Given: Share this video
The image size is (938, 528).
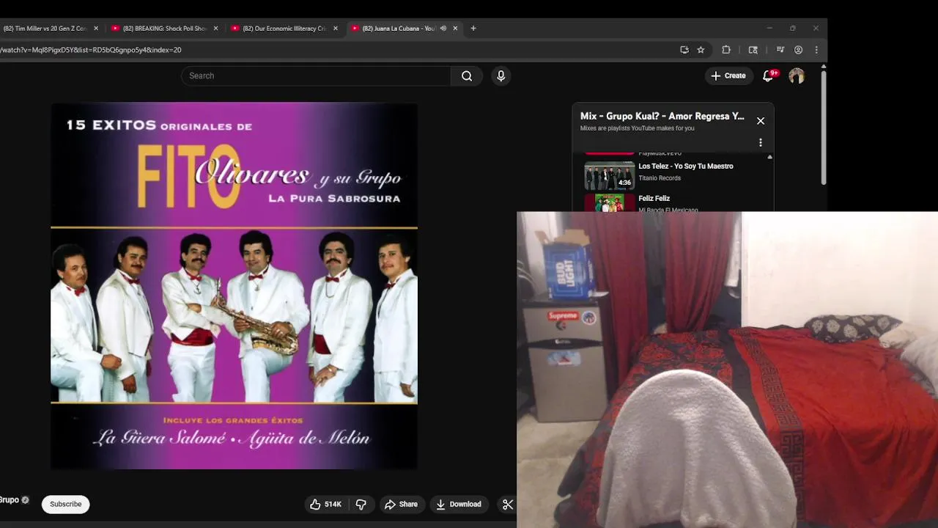Looking at the screenshot, I should pyautogui.click(x=401, y=504).
